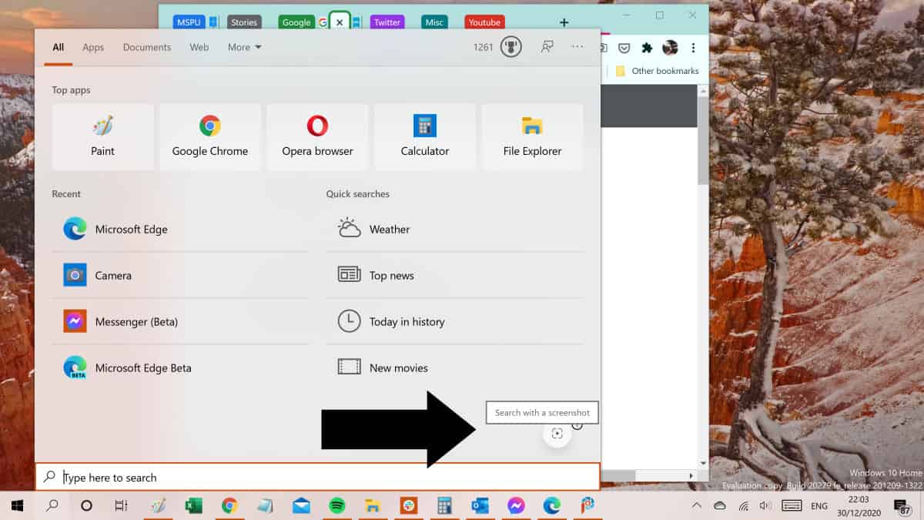Run the Weather quick search
This screenshot has width=924, height=520.
(454, 229)
